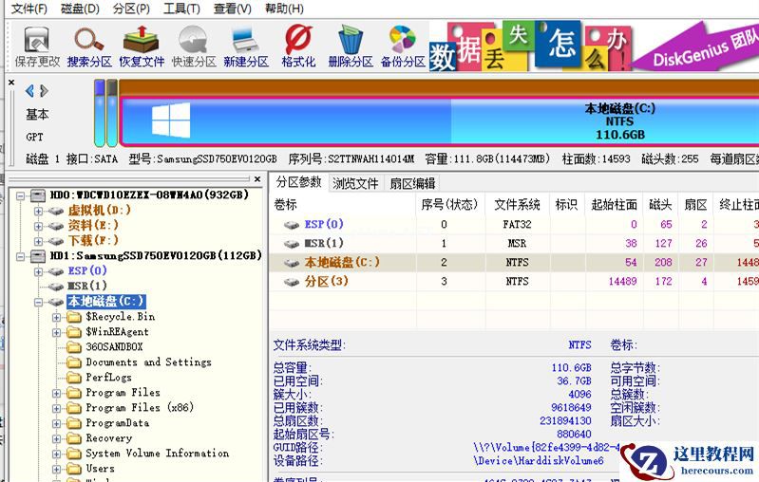This screenshot has width=759, height=482.
Task: Click the Save Changes (保存更改) toolbar icon
Action: pos(37,46)
